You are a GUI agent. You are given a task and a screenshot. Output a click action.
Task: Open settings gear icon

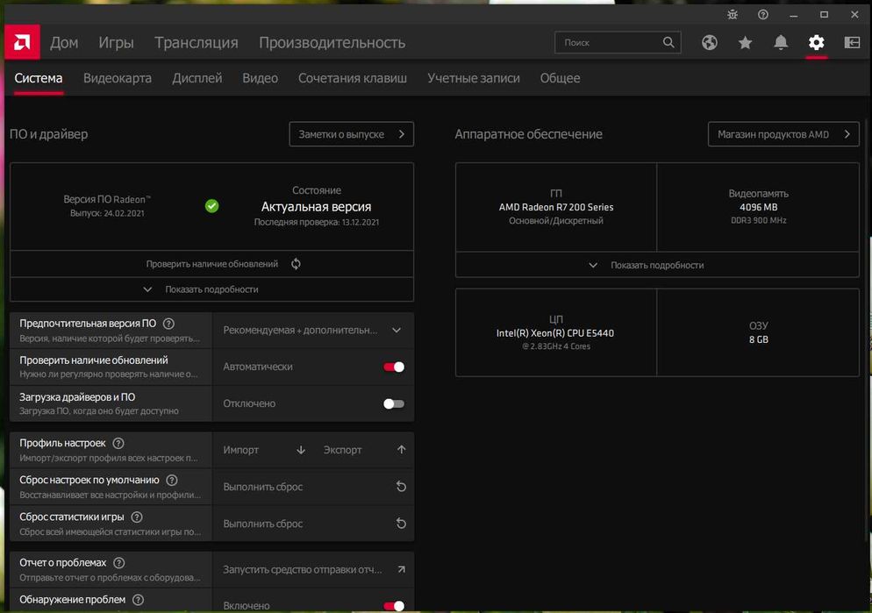817,42
